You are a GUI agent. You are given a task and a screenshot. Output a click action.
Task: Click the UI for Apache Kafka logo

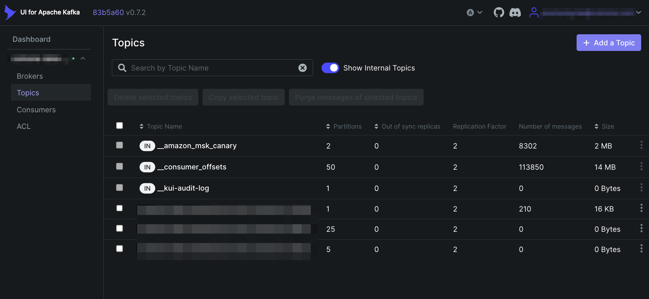pos(10,12)
